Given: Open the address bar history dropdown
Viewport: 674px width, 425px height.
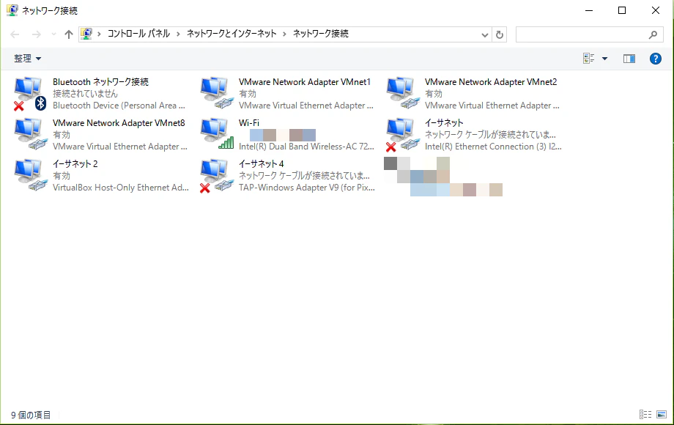Looking at the screenshot, I should pos(485,34).
